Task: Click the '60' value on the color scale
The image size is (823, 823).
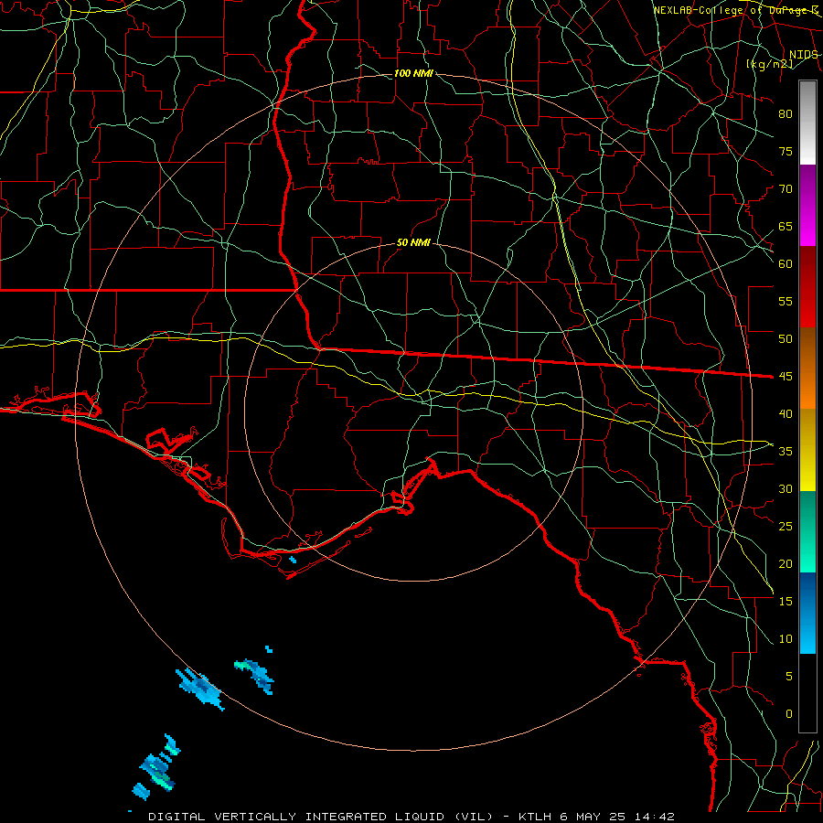Action: [x=786, y=264]
